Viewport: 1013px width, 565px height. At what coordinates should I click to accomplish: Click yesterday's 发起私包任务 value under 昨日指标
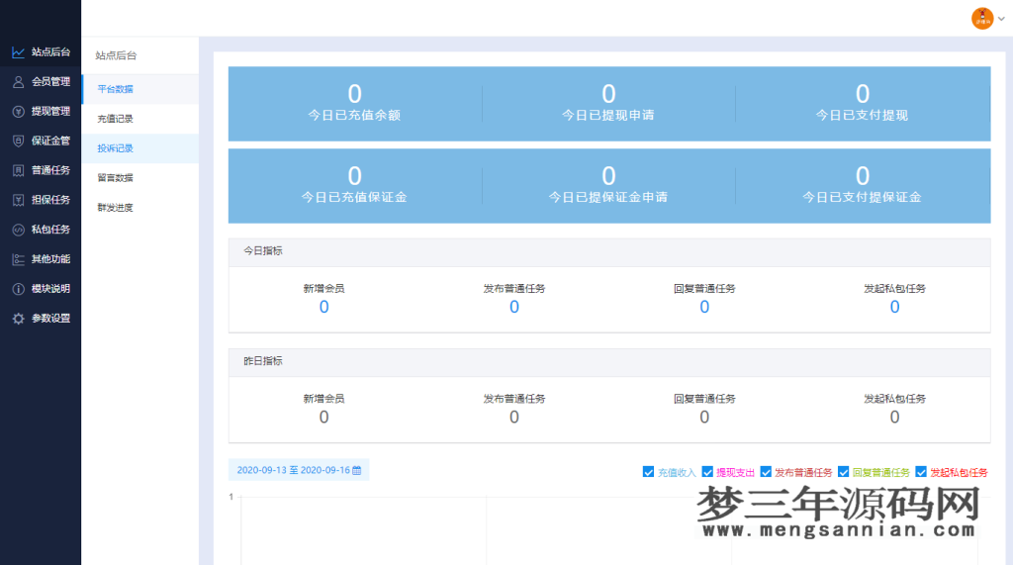pyautogui.click(x=894, y=418)
